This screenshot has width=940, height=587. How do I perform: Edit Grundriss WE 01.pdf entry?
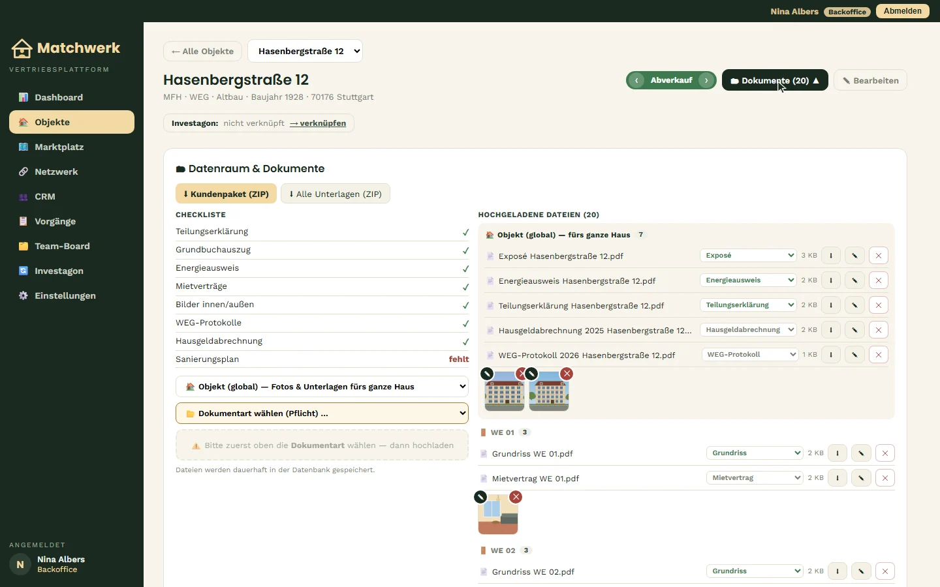[861, 453]
